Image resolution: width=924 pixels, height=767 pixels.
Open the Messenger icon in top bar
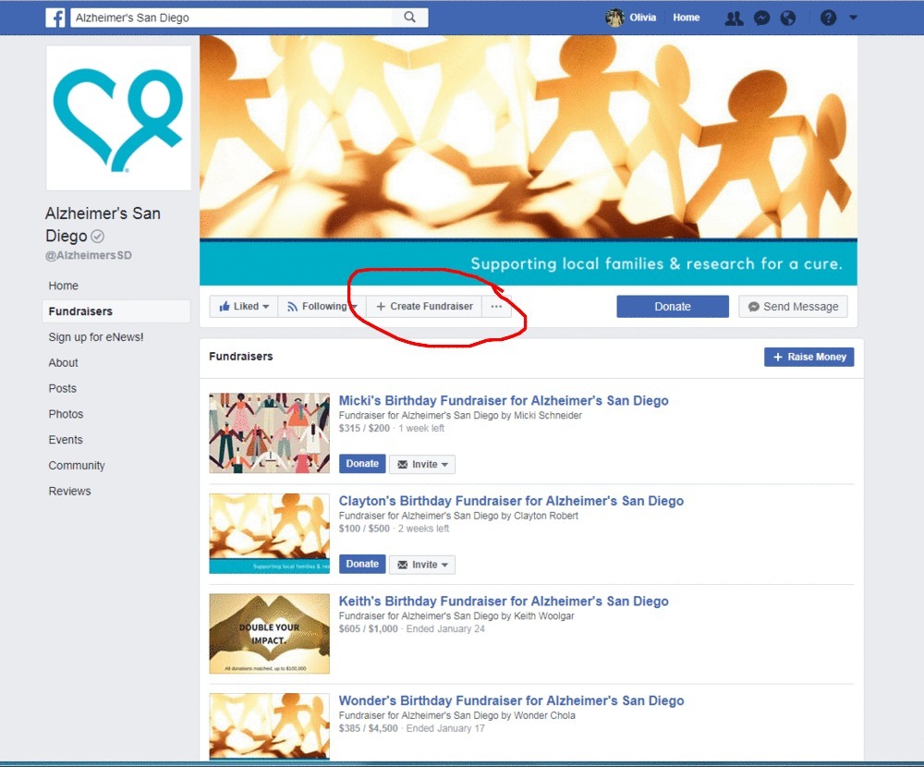[761, 18]
